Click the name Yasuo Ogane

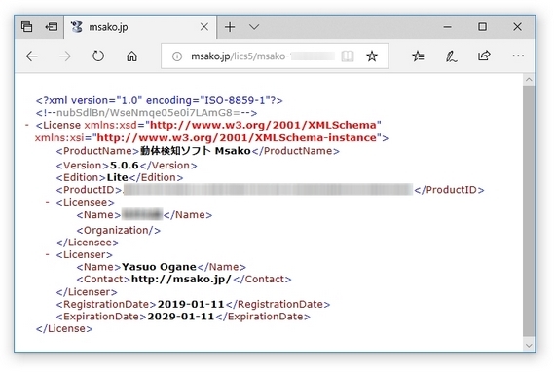tap(159, 267)
